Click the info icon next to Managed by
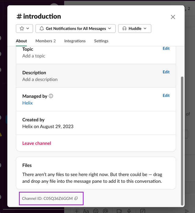The width and height of the screenshot is (195, 213). 51,96
